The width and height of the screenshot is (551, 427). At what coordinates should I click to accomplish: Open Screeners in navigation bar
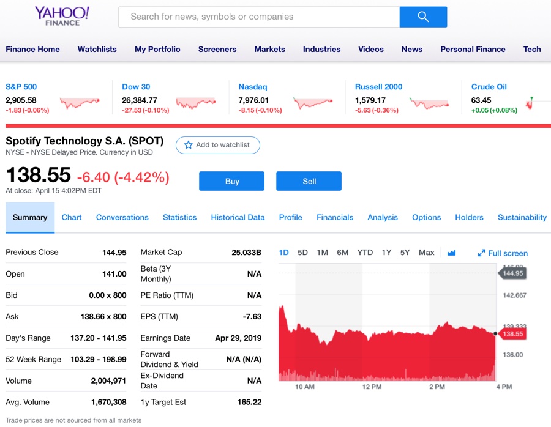coord(217,49)
